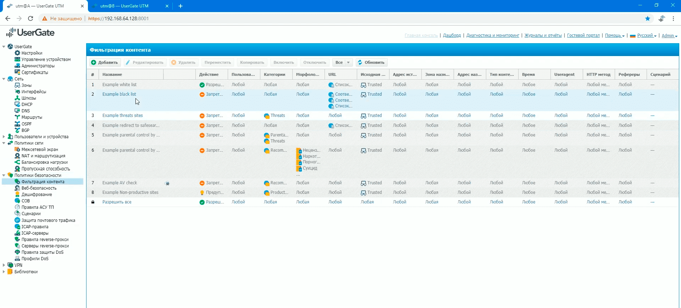This screenshot has width=681, height=308.
Task: Click the Межсетевой экран firewall icon in sidebar
Action: pyautogui.click(x=17, y=150)
